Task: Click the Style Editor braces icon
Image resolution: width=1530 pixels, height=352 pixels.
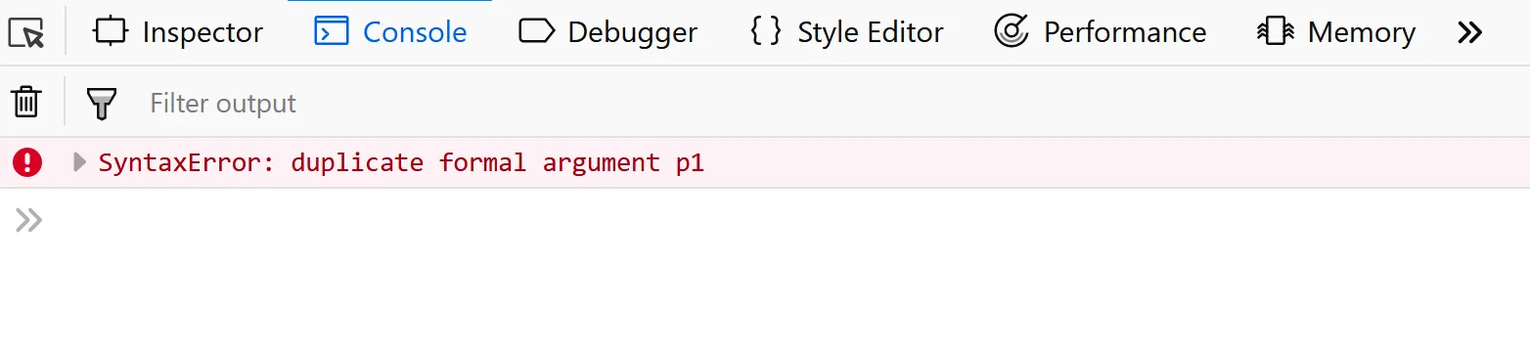Action: pyautogui.click(x=766, y=32)
